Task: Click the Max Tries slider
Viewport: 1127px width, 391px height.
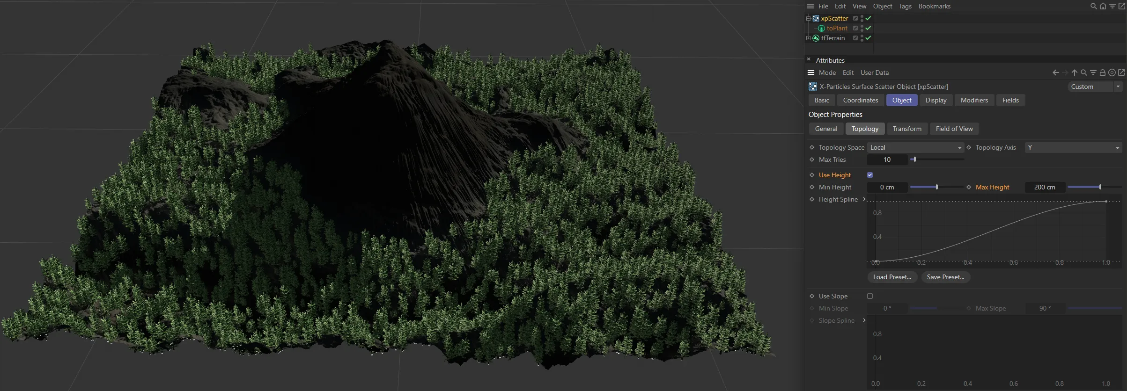Action: (936, 159)
